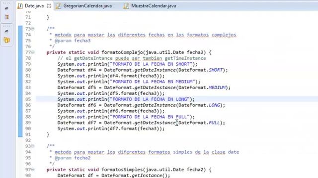Click the formatoComplejo method name
Viewport: 318px width, 178px height.
[122, 52]
